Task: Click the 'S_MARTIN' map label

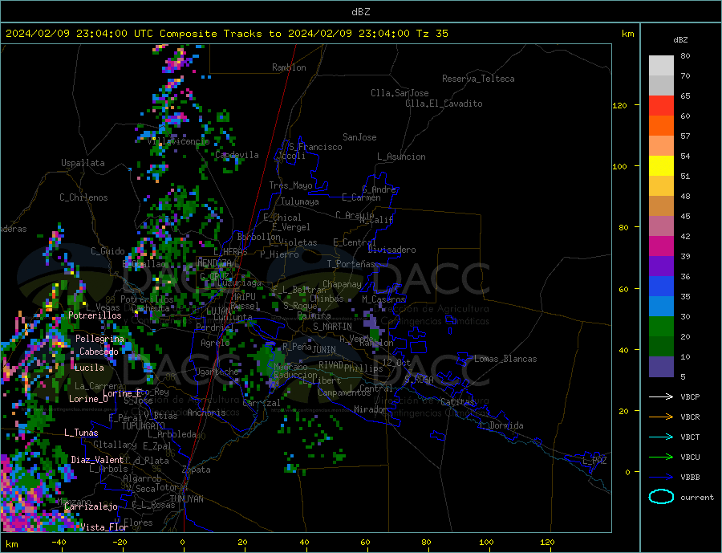Action: click(332, 327)
